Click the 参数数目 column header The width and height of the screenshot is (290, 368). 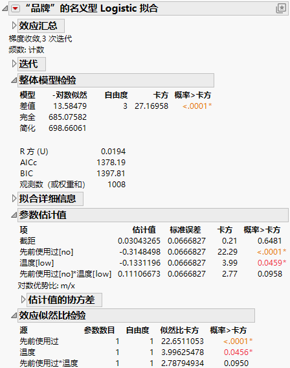[x=100, y=330]
